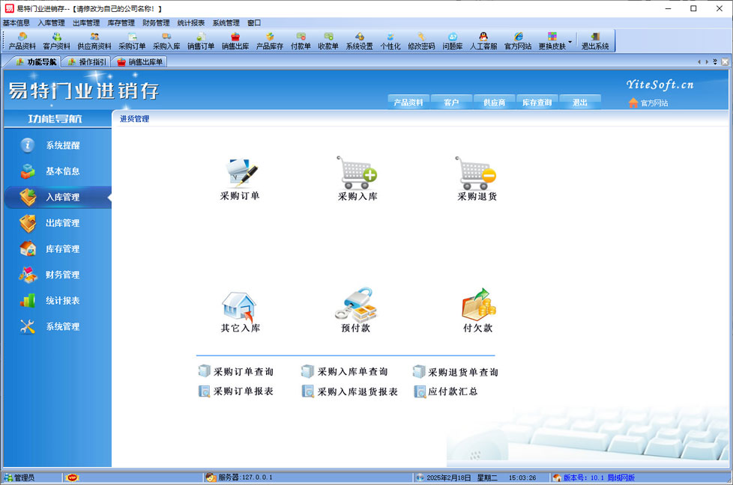Click 销售出库 toolbar icon
Screen dimensions: 733x485
235,41
